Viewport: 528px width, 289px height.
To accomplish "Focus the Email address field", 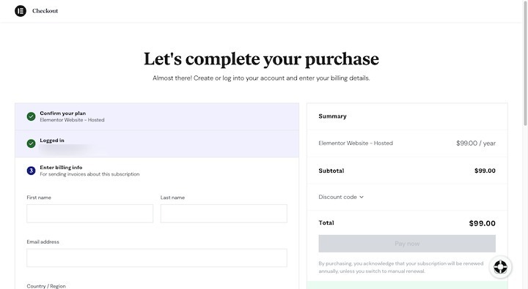I will pos(157,258).
